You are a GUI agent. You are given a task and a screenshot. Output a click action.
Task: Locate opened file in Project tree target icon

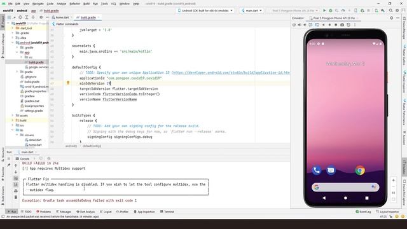point(20,17)
